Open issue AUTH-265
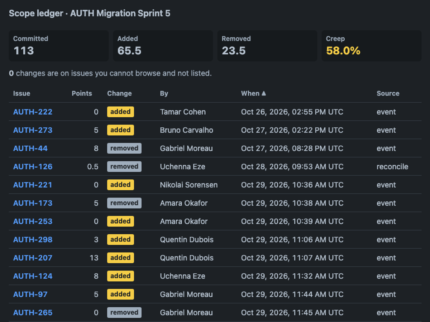Viewport: 430px width, 322px height. pos(33,313)
